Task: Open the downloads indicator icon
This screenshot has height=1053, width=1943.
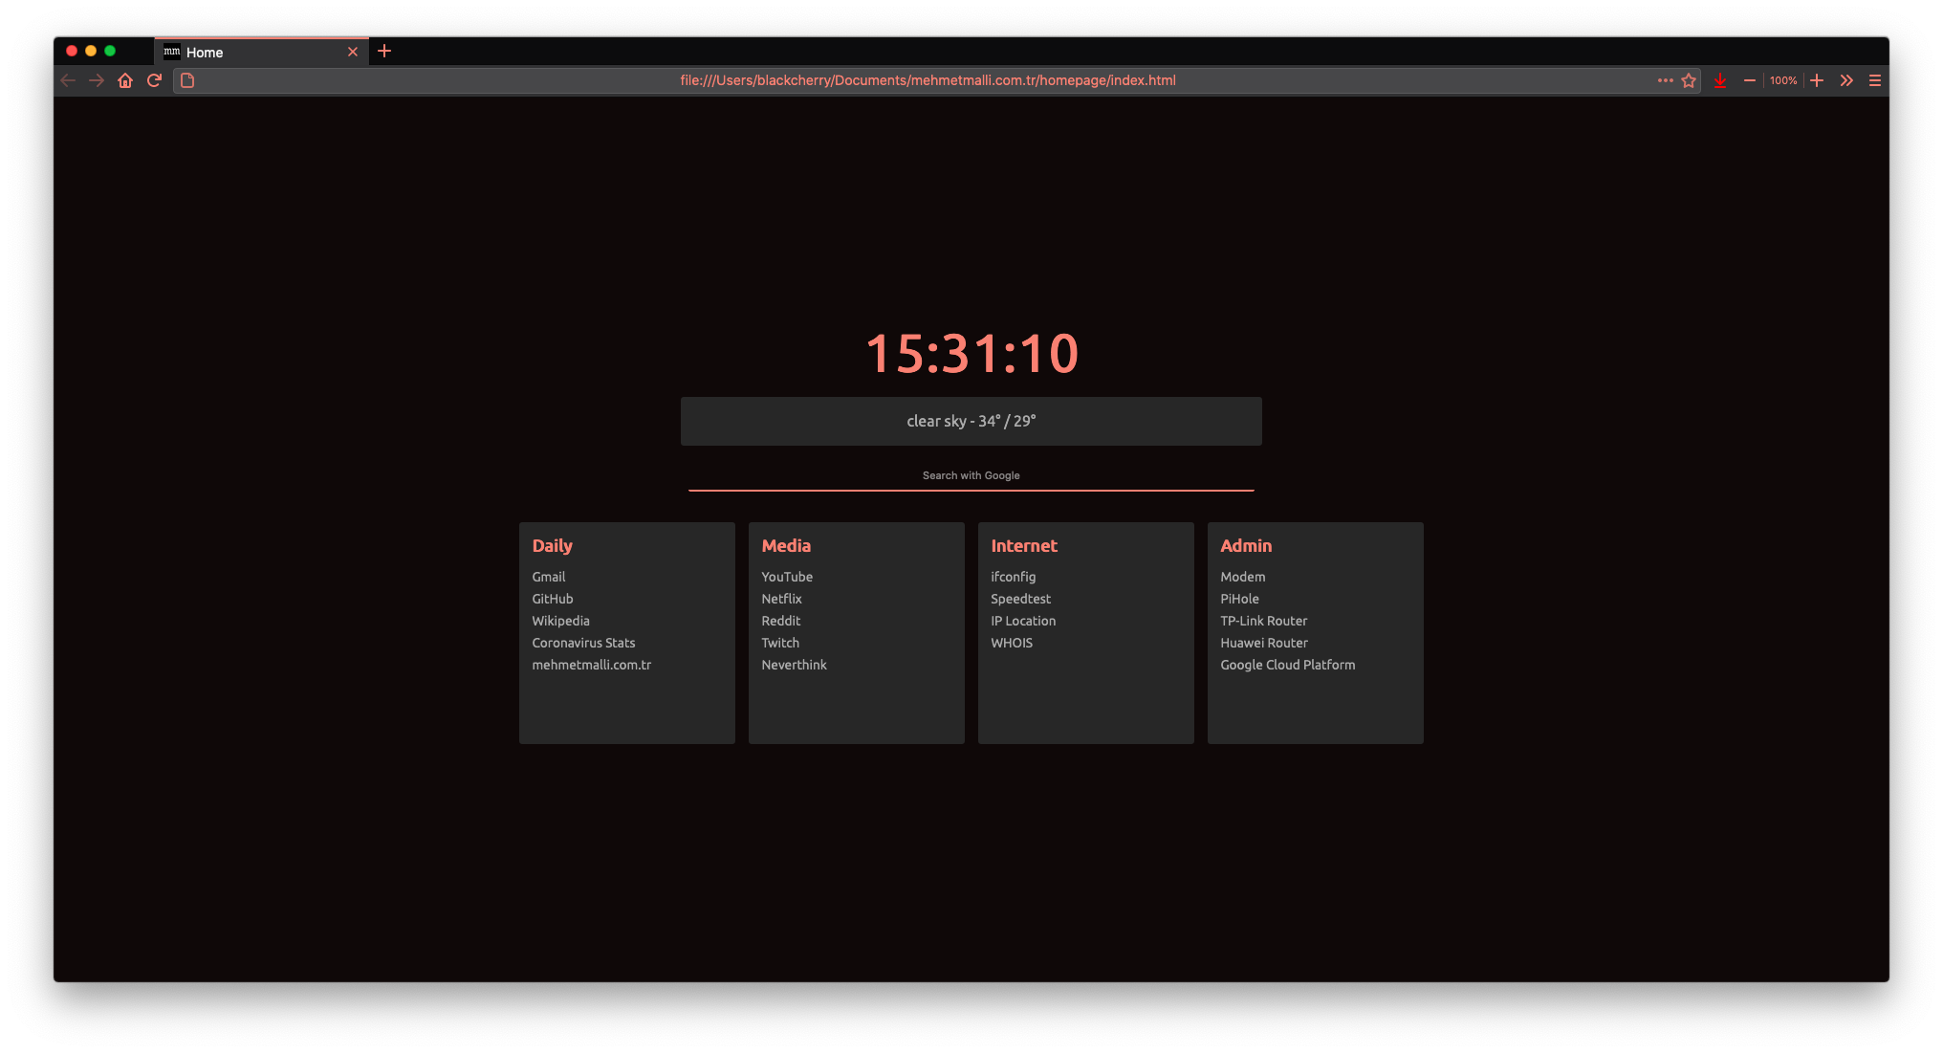Action: tap(1720, 80)
